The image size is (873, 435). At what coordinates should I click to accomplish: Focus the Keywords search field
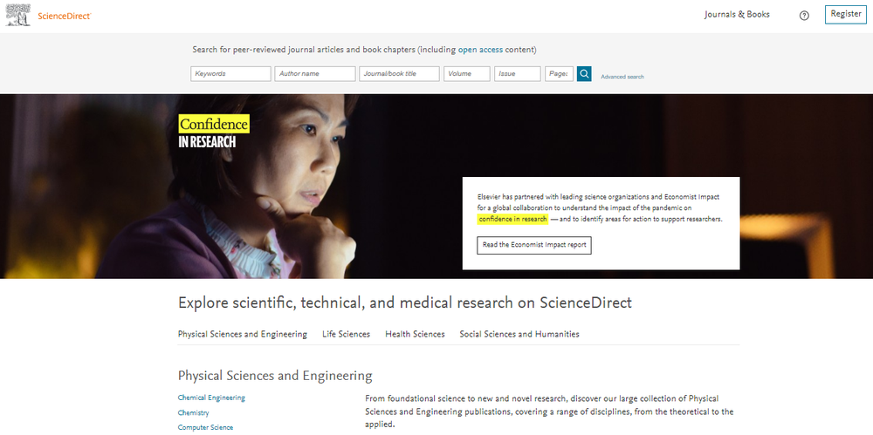[x=230, y=73]
